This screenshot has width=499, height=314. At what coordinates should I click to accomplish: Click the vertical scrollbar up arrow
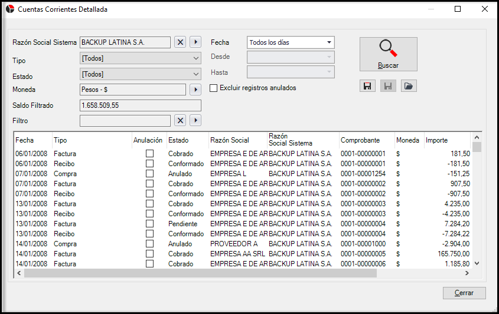(477, 137)
